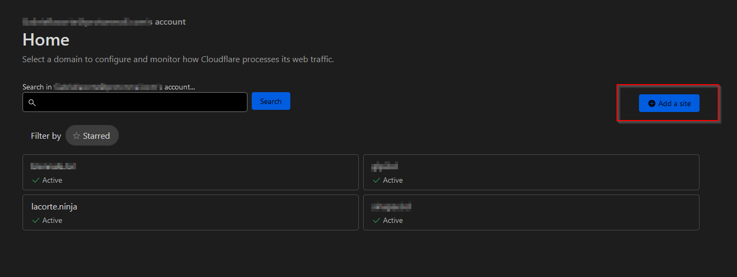The height and width of the screenshot is (277, 737).
Task: Click the Active status text on lacorte.ninja
Action: point(52,221)
